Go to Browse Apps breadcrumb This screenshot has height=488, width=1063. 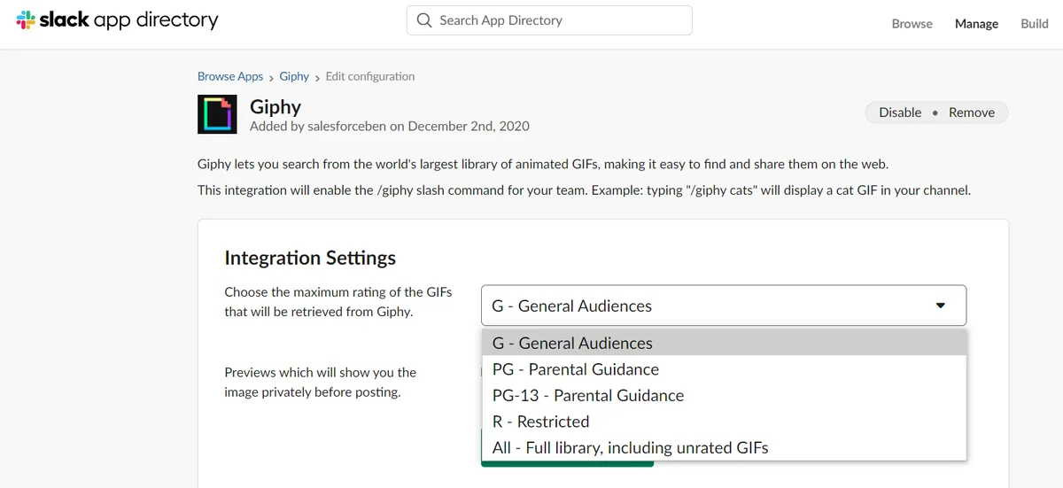(230, 76)
